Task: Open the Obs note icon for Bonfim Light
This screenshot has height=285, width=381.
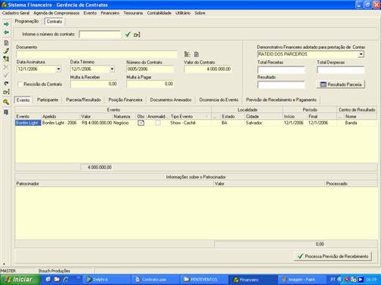Action: 141,123
